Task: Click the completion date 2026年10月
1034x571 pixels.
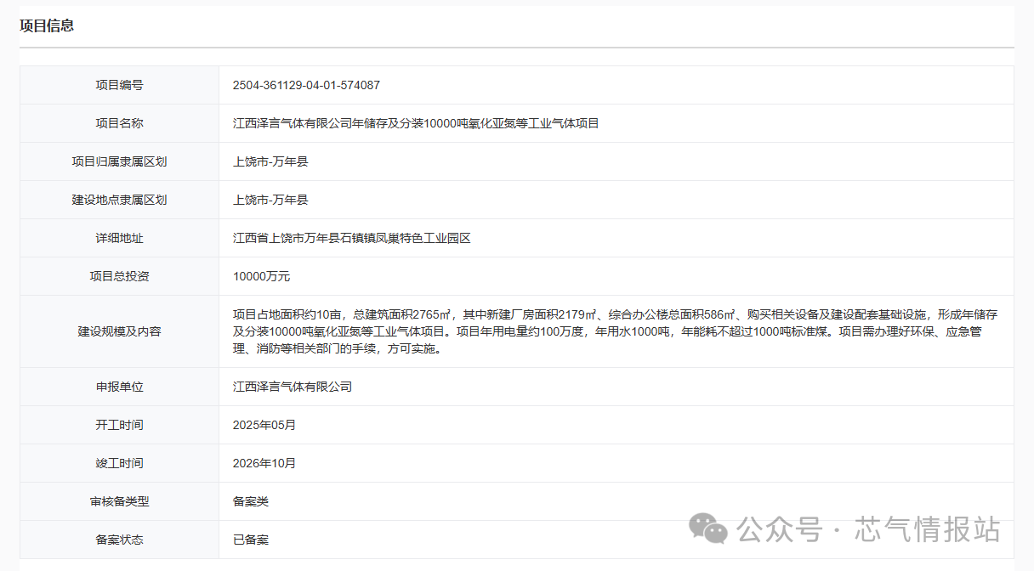Action: (x=264, y=463)
